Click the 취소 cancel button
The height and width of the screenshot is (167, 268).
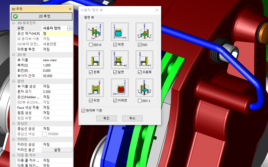coord(132,119)
